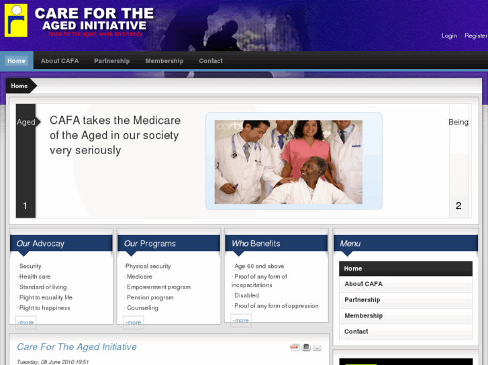Select Contact in top navigation bar
This screenshot has height=365, width=488.
[x=210, y=61]
